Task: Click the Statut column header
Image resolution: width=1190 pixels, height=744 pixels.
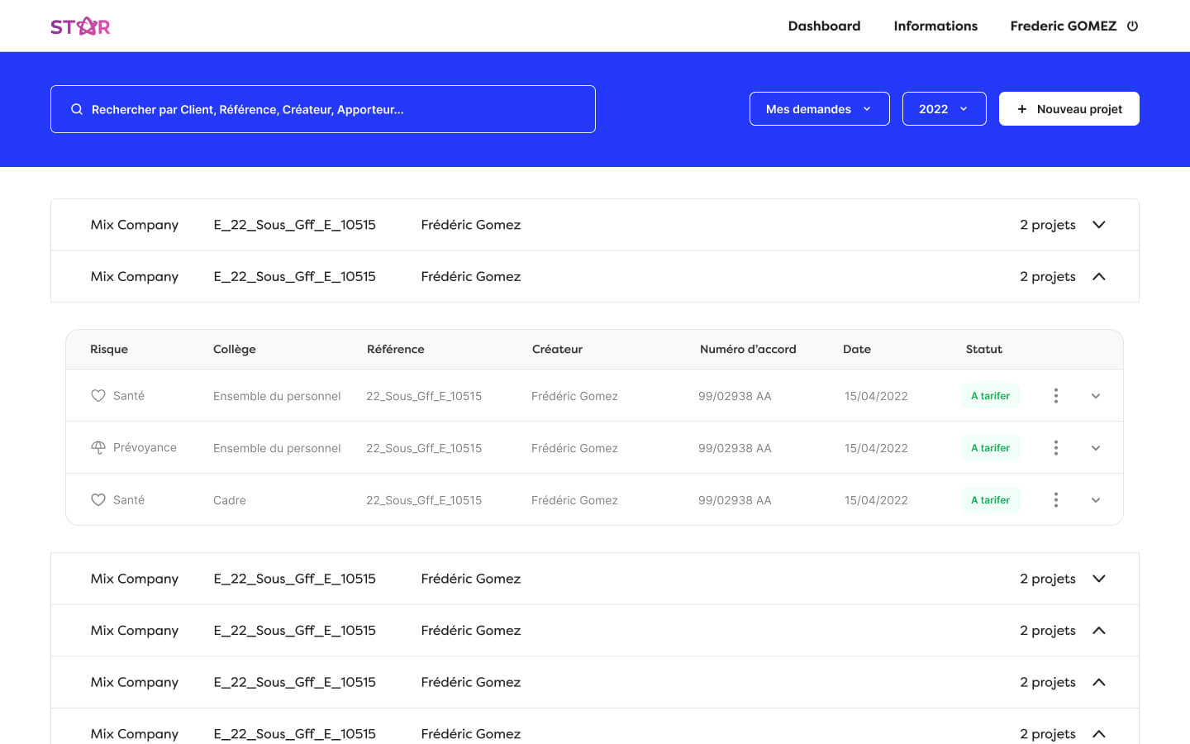Action: pyautogui.click(x=984, y=350)
